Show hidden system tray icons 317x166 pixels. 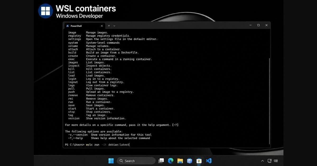pos(262,161)
